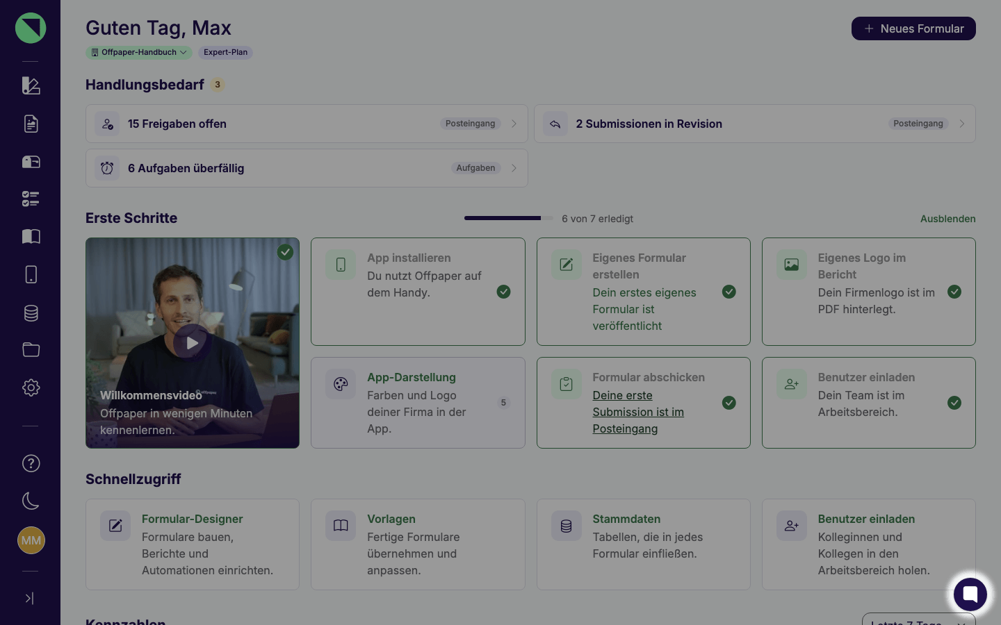The height and width of the screenshot is (625, 1001).
Task: Open 6 Aufgaben überfällig row
Action: (x=307, y=168)
